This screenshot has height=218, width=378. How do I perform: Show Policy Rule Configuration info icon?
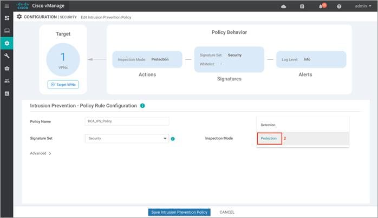142,106
